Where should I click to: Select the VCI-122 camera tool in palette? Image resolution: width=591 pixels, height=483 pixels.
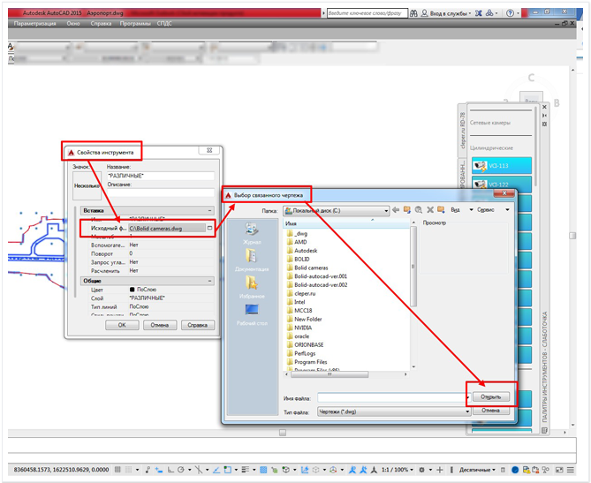[x=501, y=185]
